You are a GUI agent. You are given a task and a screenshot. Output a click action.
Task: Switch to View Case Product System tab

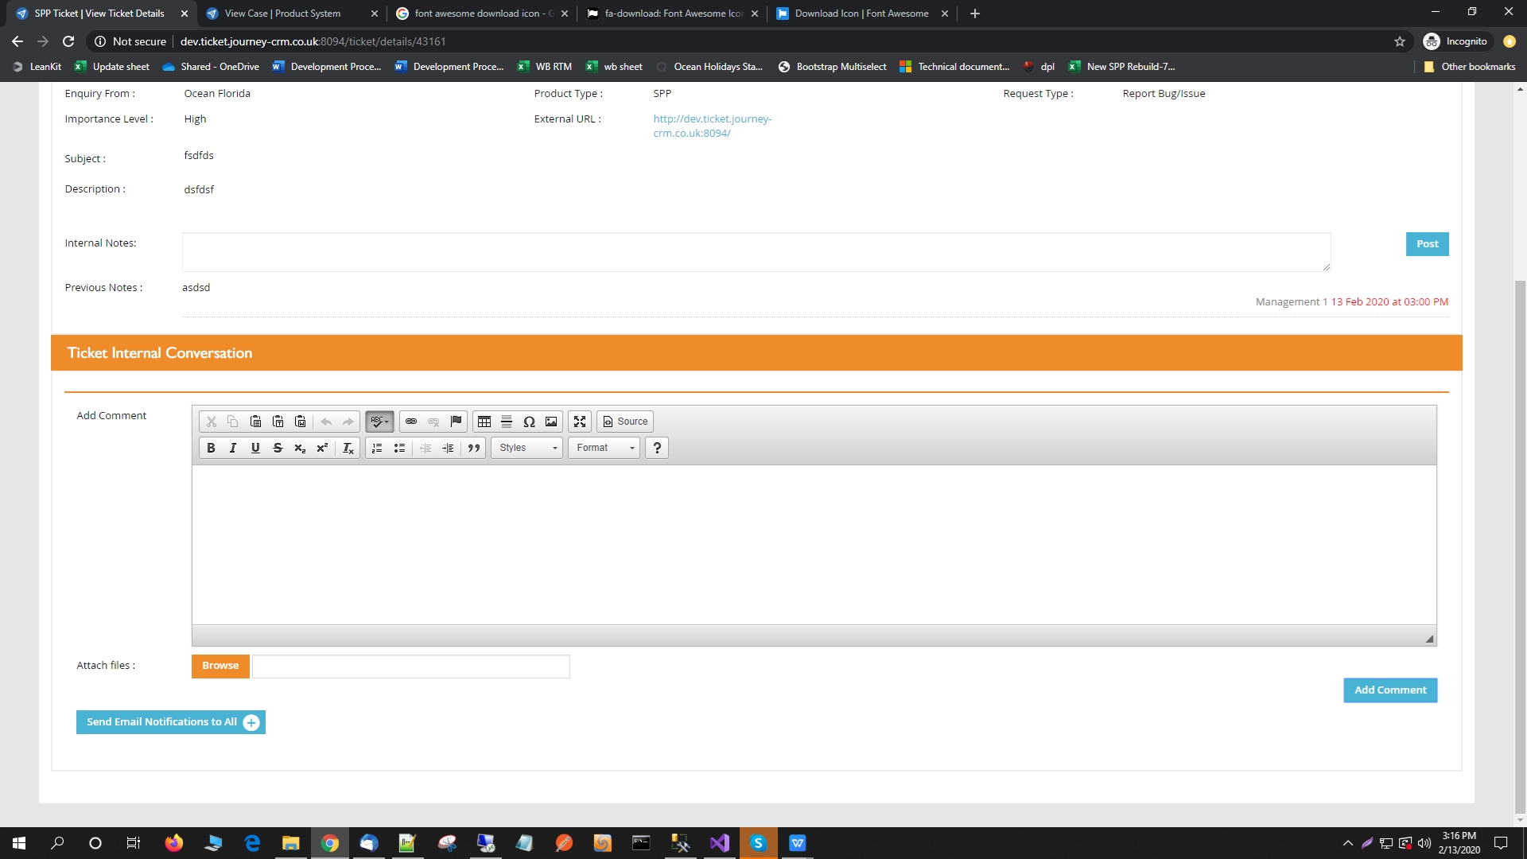click(282, 14)
